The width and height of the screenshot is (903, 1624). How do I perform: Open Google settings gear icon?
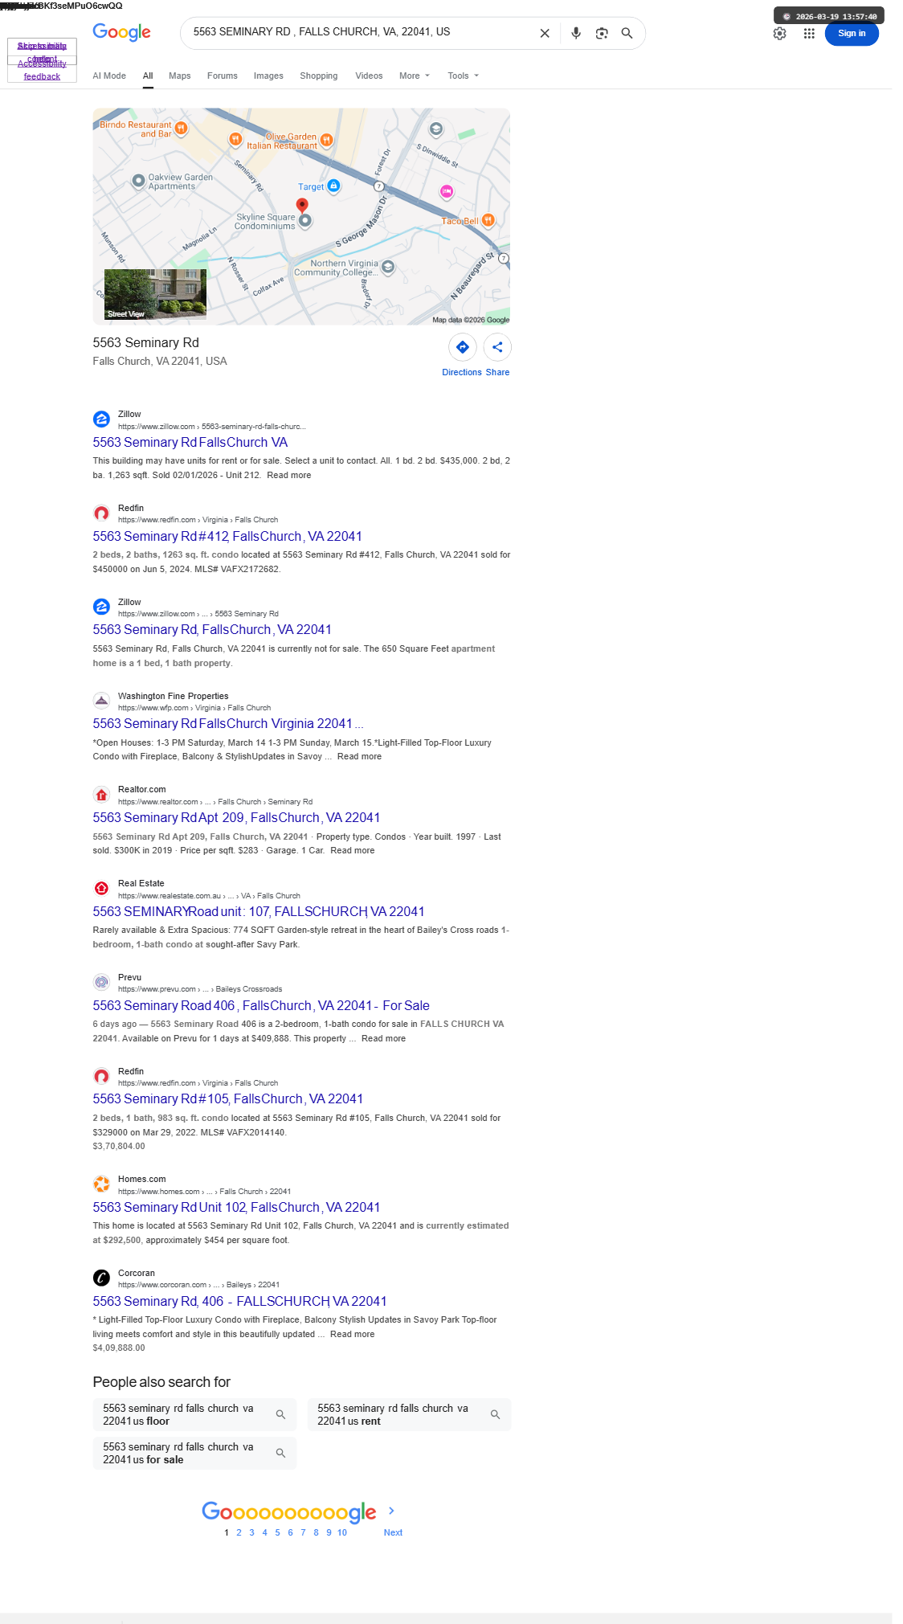pyautogui.click(x=779, y=34)
